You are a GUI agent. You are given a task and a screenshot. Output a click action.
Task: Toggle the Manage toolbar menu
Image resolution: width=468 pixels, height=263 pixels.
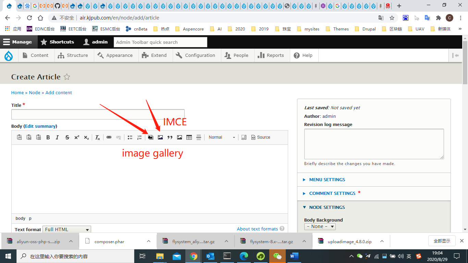click(17, 42)
